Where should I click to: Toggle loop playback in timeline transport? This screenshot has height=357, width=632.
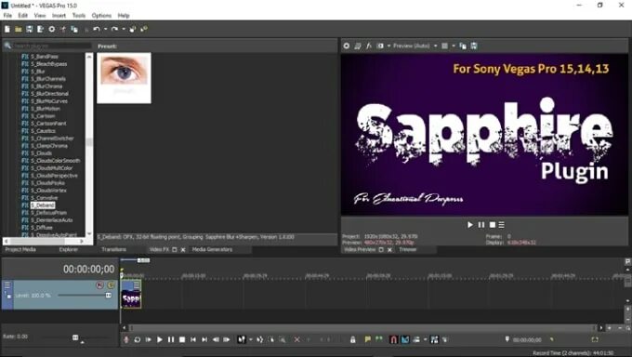tap(137, 339)
